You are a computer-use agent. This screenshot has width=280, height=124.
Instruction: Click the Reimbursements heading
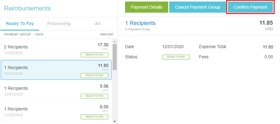click(x=27, y=8)
